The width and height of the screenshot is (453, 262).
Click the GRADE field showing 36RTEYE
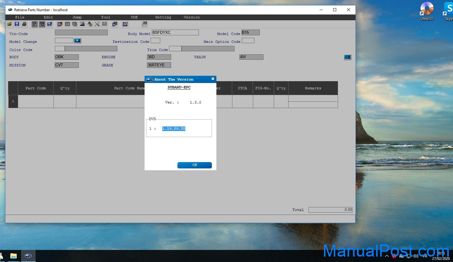159,65
